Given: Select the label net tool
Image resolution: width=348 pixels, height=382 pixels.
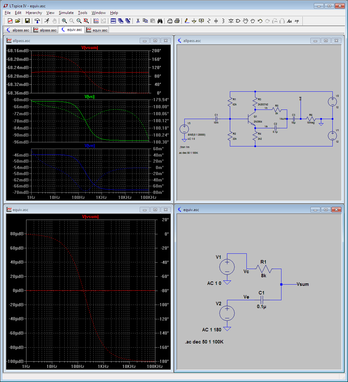Looking at the screenshot, I should point(201,21).
